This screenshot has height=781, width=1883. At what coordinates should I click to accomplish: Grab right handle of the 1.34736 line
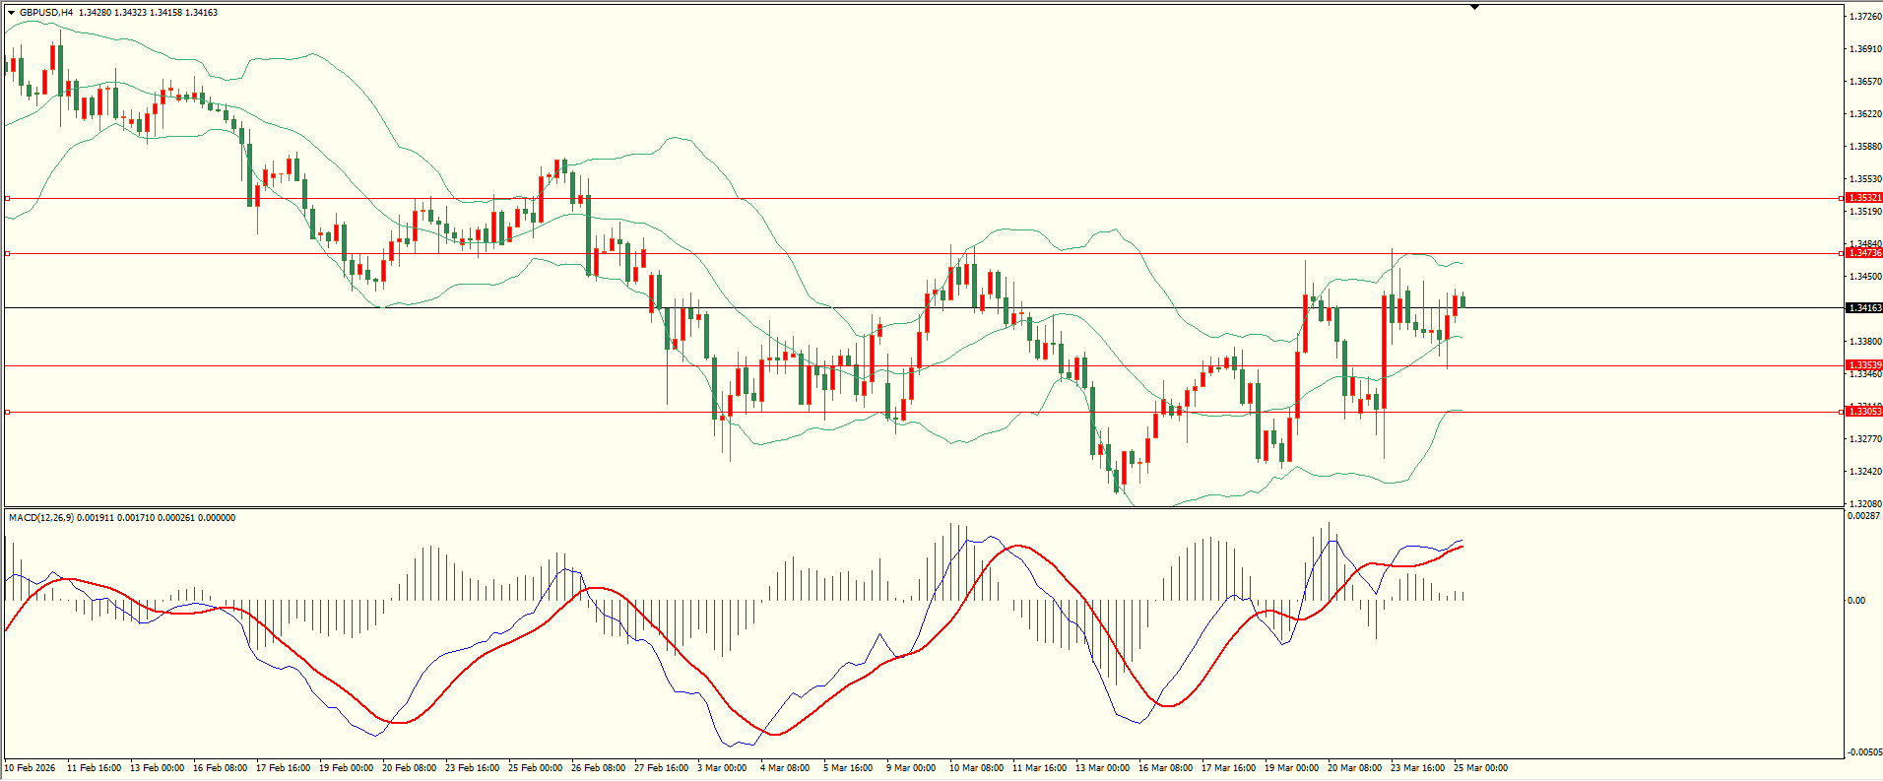1842,253
